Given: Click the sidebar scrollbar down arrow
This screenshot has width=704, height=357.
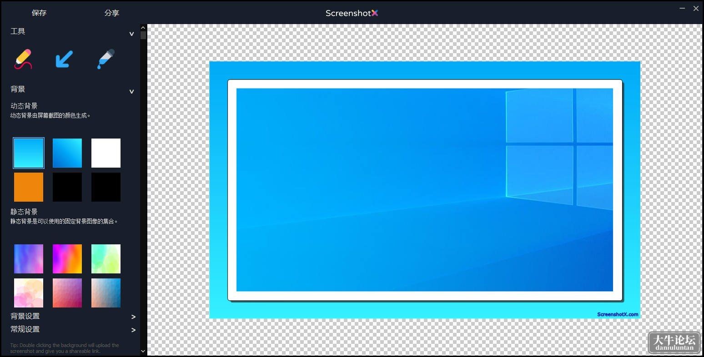Looking at the screenshot, I should [x=143, y=351].
